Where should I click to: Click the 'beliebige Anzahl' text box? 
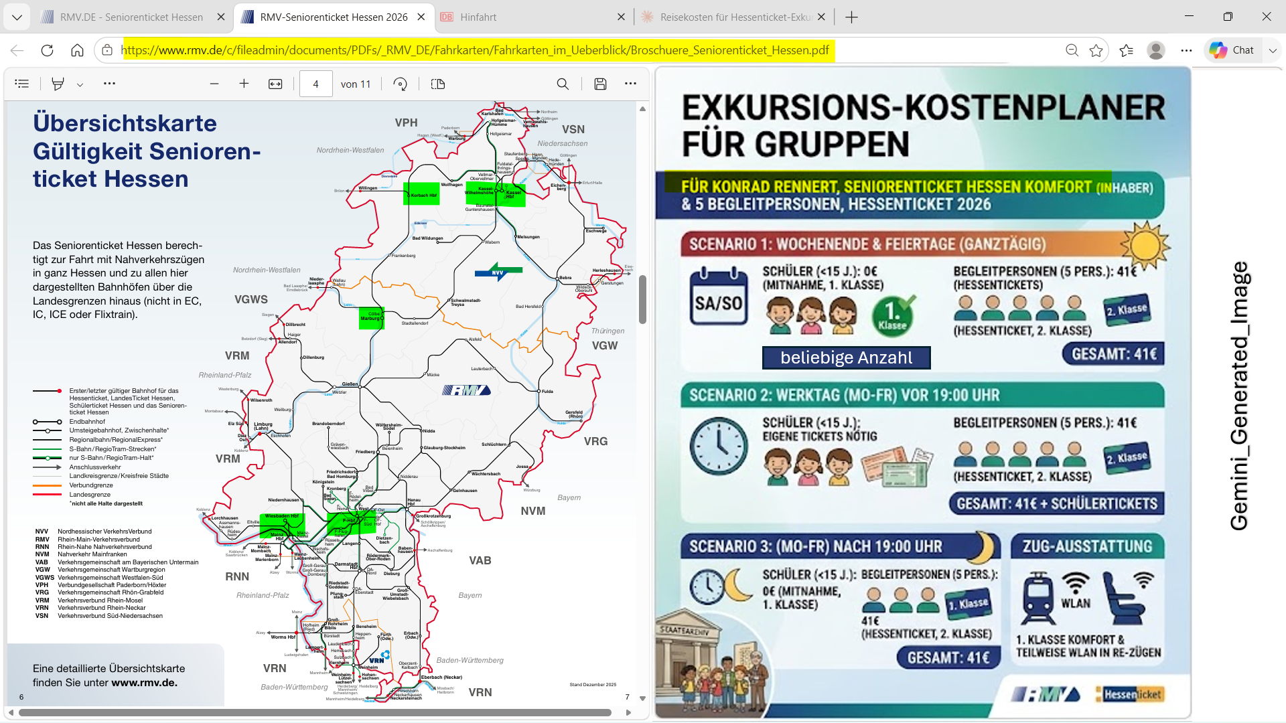pos(847,357)
